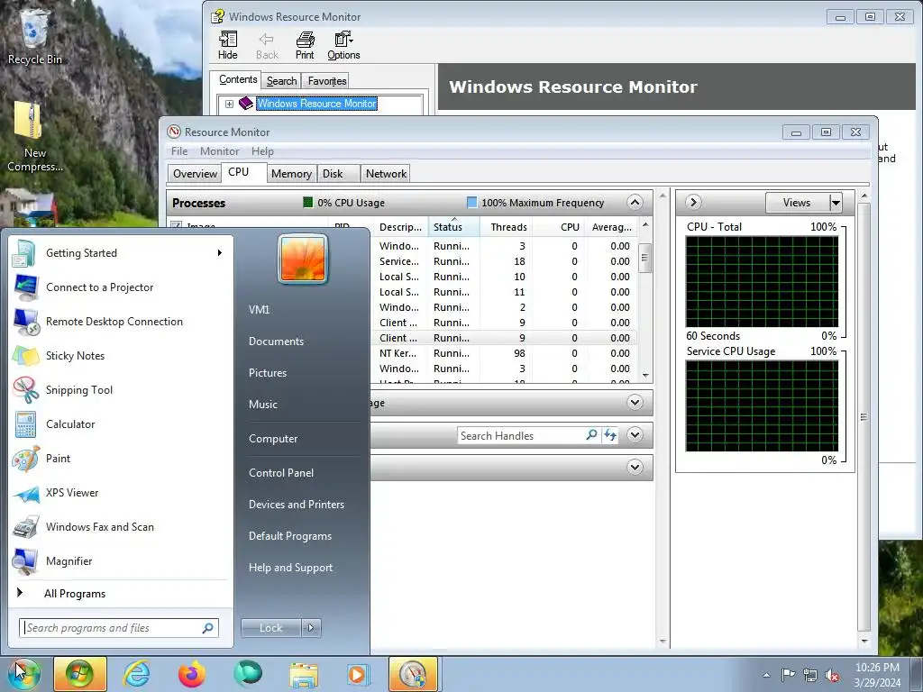
Task: Switch to the Memory tab
Action: click(291, 174)
